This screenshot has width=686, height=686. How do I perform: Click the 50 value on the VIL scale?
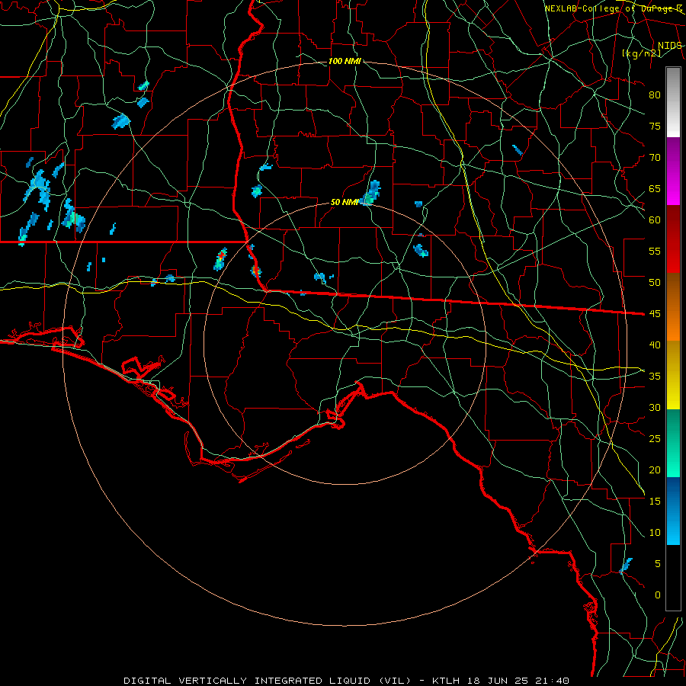[655, 283]
